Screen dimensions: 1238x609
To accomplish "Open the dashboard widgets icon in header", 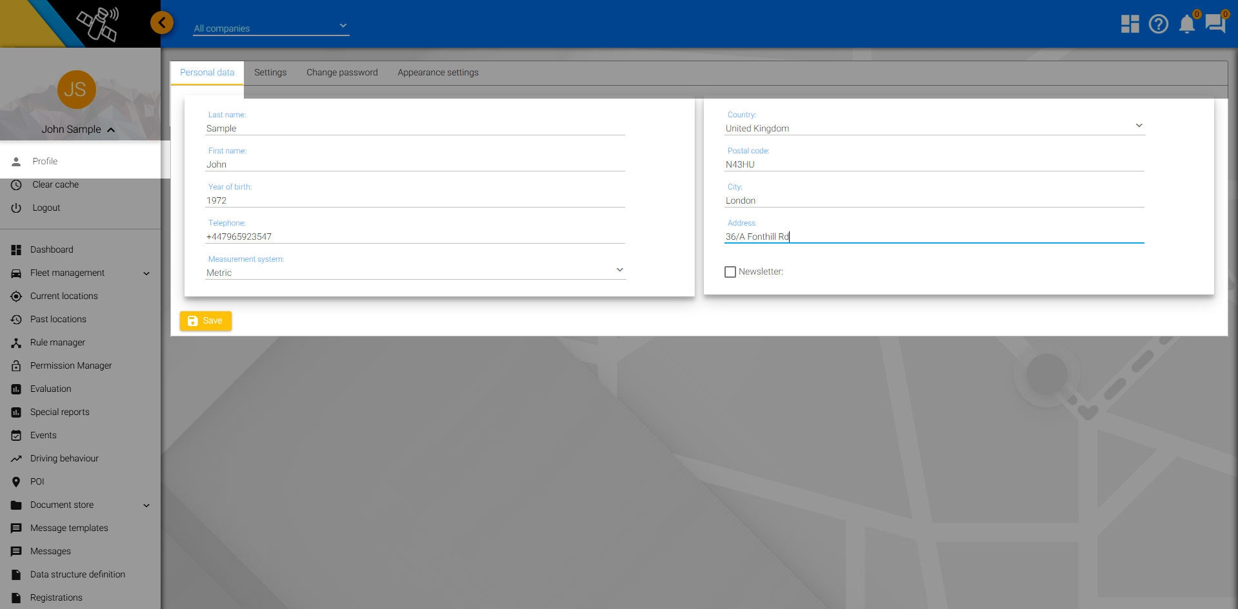I will pos(1130,24).
